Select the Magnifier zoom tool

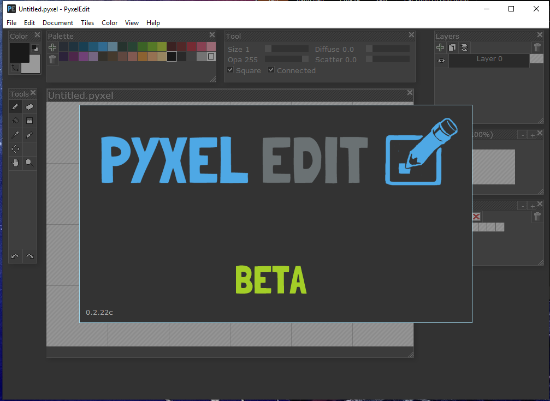click(29, 163)
